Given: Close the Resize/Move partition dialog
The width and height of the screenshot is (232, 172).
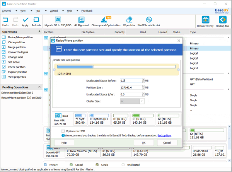Looking at the screenshot, I should [179, 41].
